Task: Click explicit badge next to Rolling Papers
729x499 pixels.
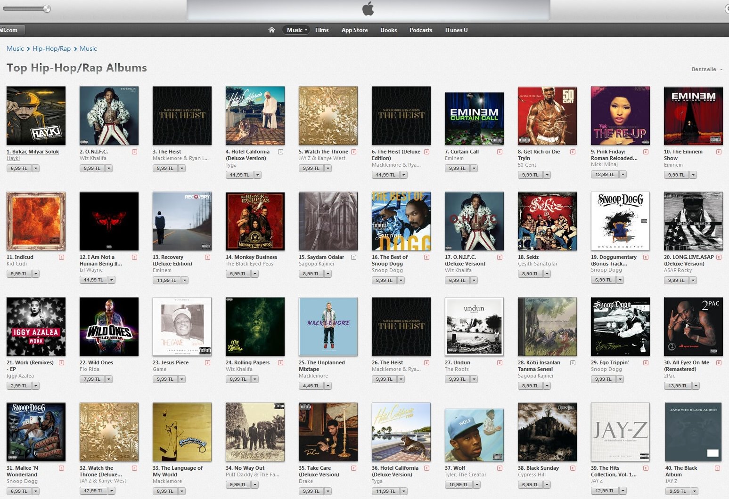Action: [x=280, y=362]
